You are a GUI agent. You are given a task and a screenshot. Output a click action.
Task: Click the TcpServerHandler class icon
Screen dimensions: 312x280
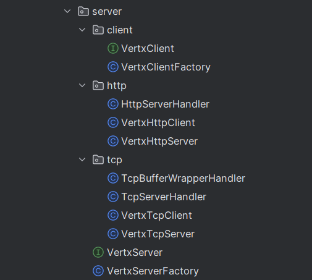click(x=113, y=197)
